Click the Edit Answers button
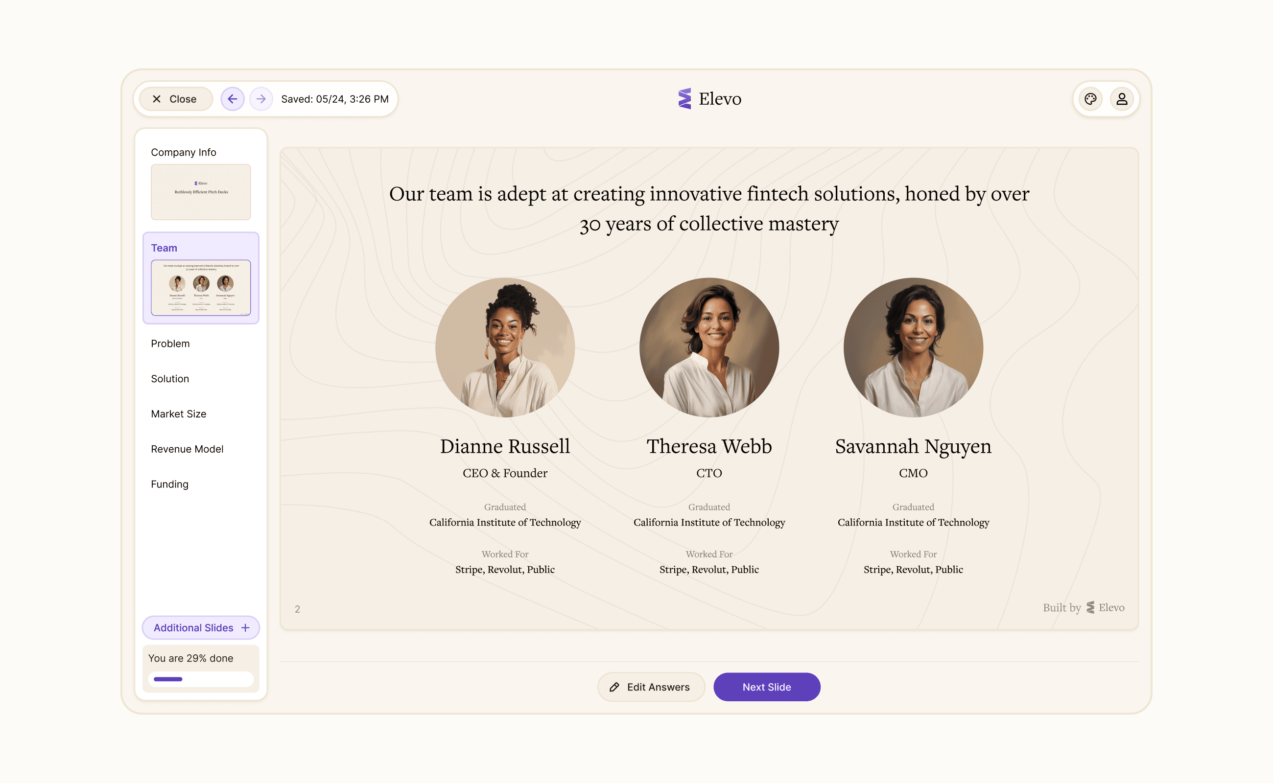The width and height of the screenshot is (1273, 783). point(651,687)
